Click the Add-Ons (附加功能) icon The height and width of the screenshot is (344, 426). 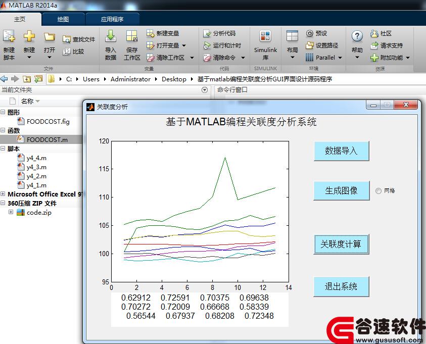point(374,58)
